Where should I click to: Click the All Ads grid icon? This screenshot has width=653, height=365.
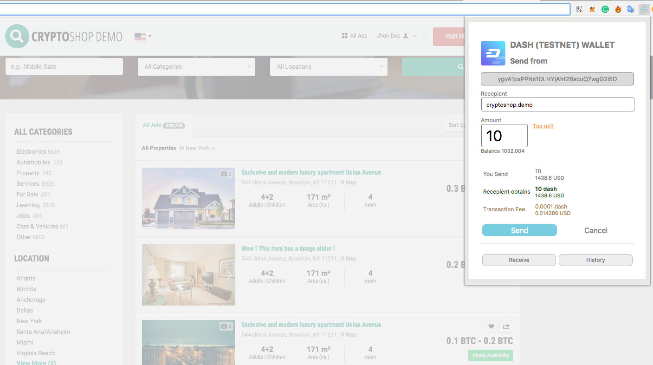pyautogui.click(x=344, y=36)
